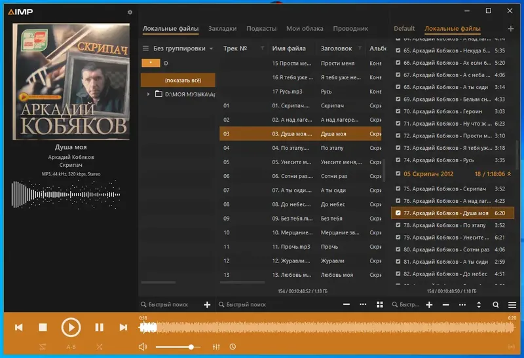Adjust the volume slider
The width and height of the screenshot is (524, 358).
click(178, 347)
